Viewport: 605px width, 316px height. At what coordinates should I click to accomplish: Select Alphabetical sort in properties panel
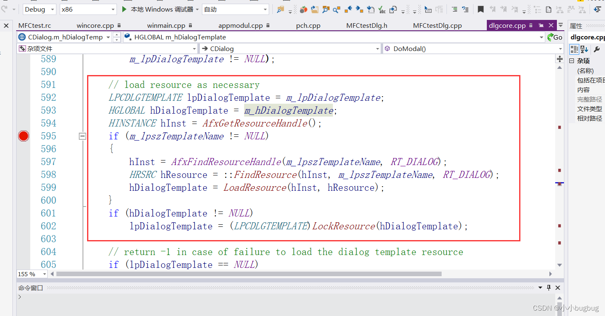(x=584, y=49)
